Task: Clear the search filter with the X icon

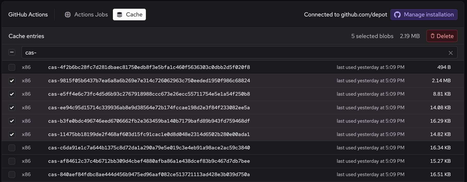Action: [x=451, y=53]
